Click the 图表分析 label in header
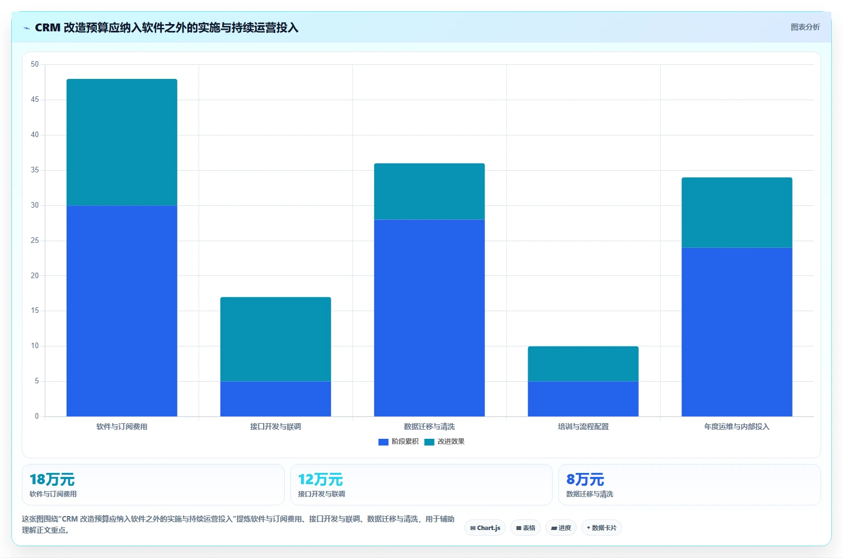Image resolution: width=843 pixels, height=558 pixels. tap(805, 27)
